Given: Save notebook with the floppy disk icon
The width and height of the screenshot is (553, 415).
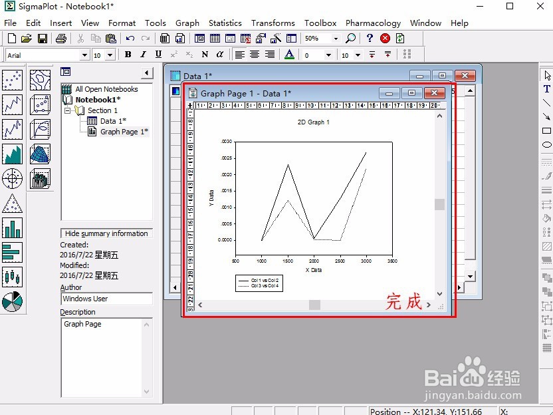Looking at the screenshot, I should pos(43,38).
